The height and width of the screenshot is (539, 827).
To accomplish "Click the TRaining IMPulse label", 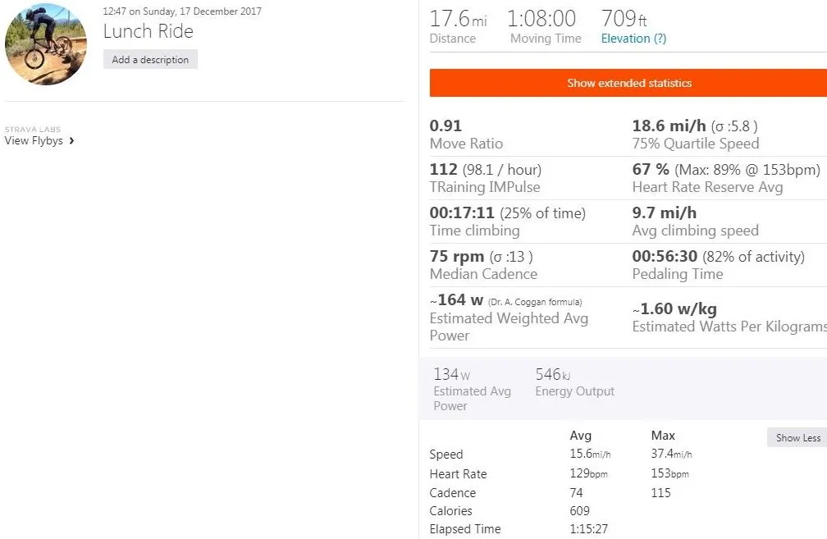I will tap(484, 187).
